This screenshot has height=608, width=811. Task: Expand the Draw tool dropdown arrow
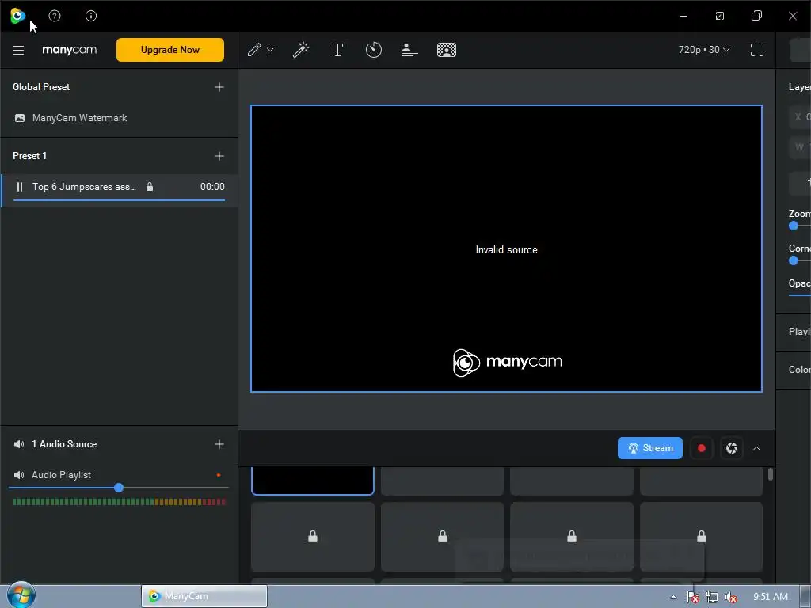pos(270,50)
